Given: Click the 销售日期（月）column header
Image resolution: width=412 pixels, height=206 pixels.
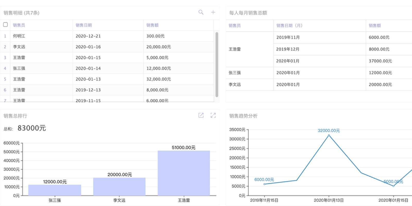Looking at the screenshot, I should click(289, 25).
